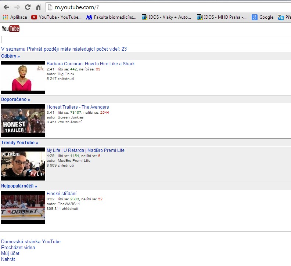Image resolution: width=291 pixels, height=266 pixels.
Task: Open Procházet videa link
Action: coord(18,247)
